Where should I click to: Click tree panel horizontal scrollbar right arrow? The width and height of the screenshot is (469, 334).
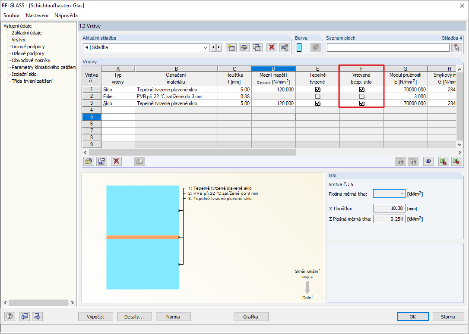[73, 303]
